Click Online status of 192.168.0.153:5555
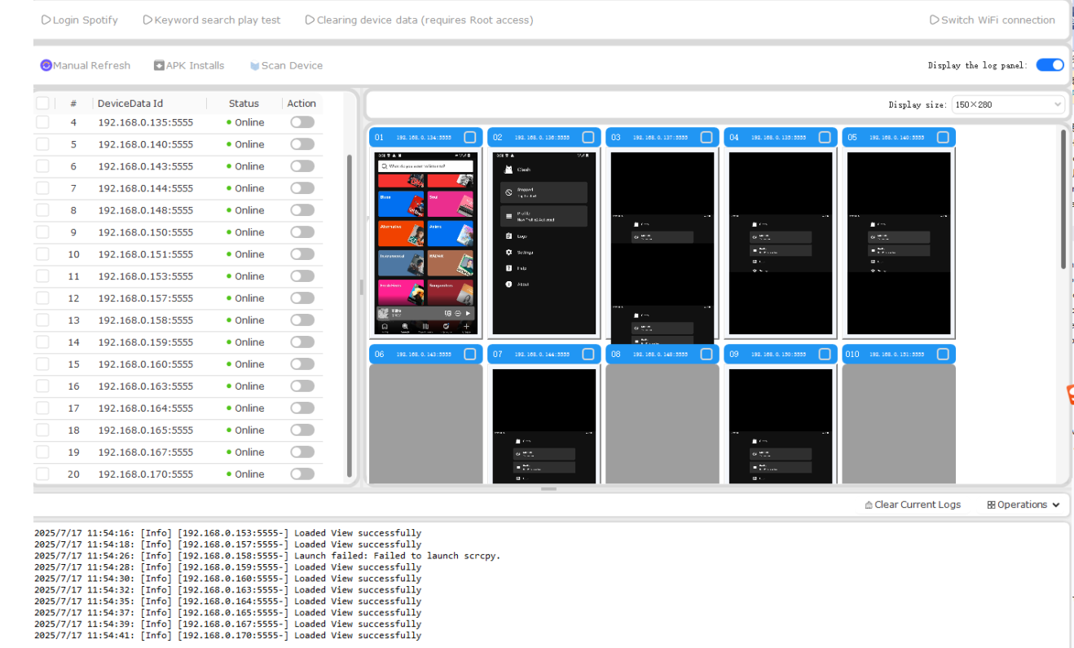 tap(245, 276)
